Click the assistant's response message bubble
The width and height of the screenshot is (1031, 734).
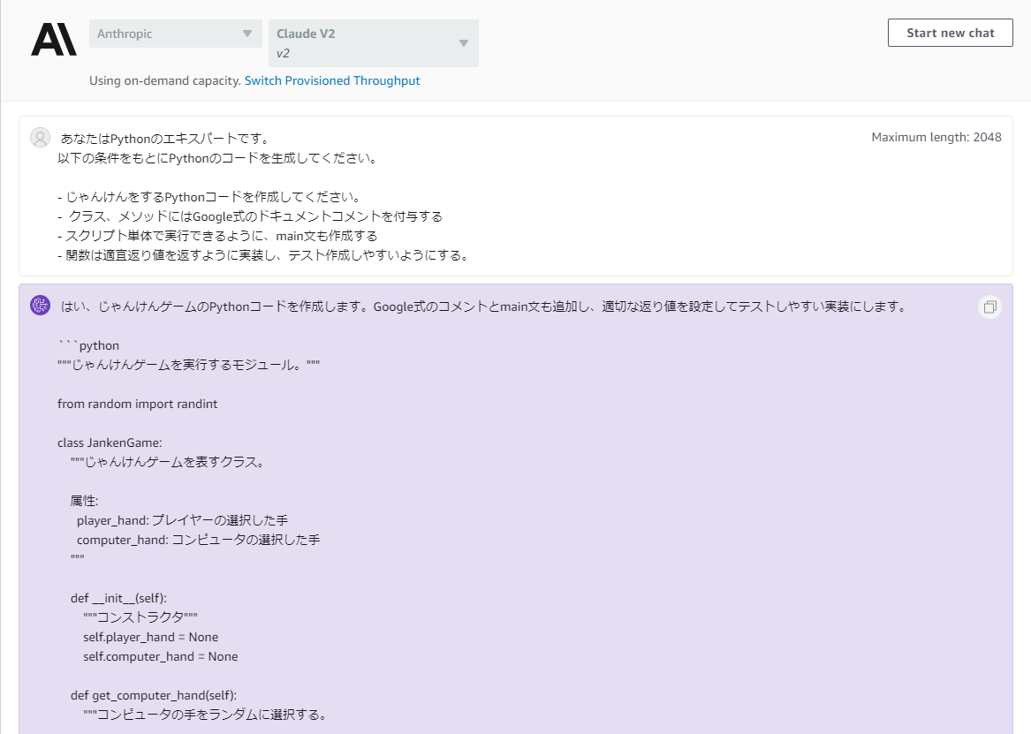click(x=442, y=442)
